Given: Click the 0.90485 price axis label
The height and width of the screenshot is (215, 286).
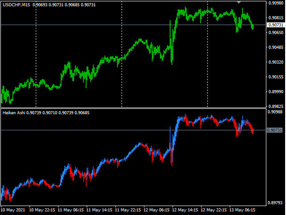Looking at the screenshot, I should tap(275, 47).
